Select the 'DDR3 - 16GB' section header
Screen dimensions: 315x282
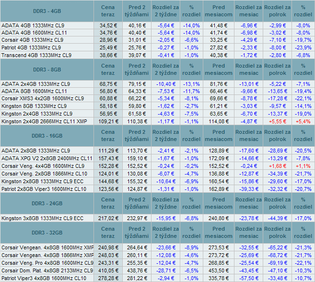[x=47, y=136]
